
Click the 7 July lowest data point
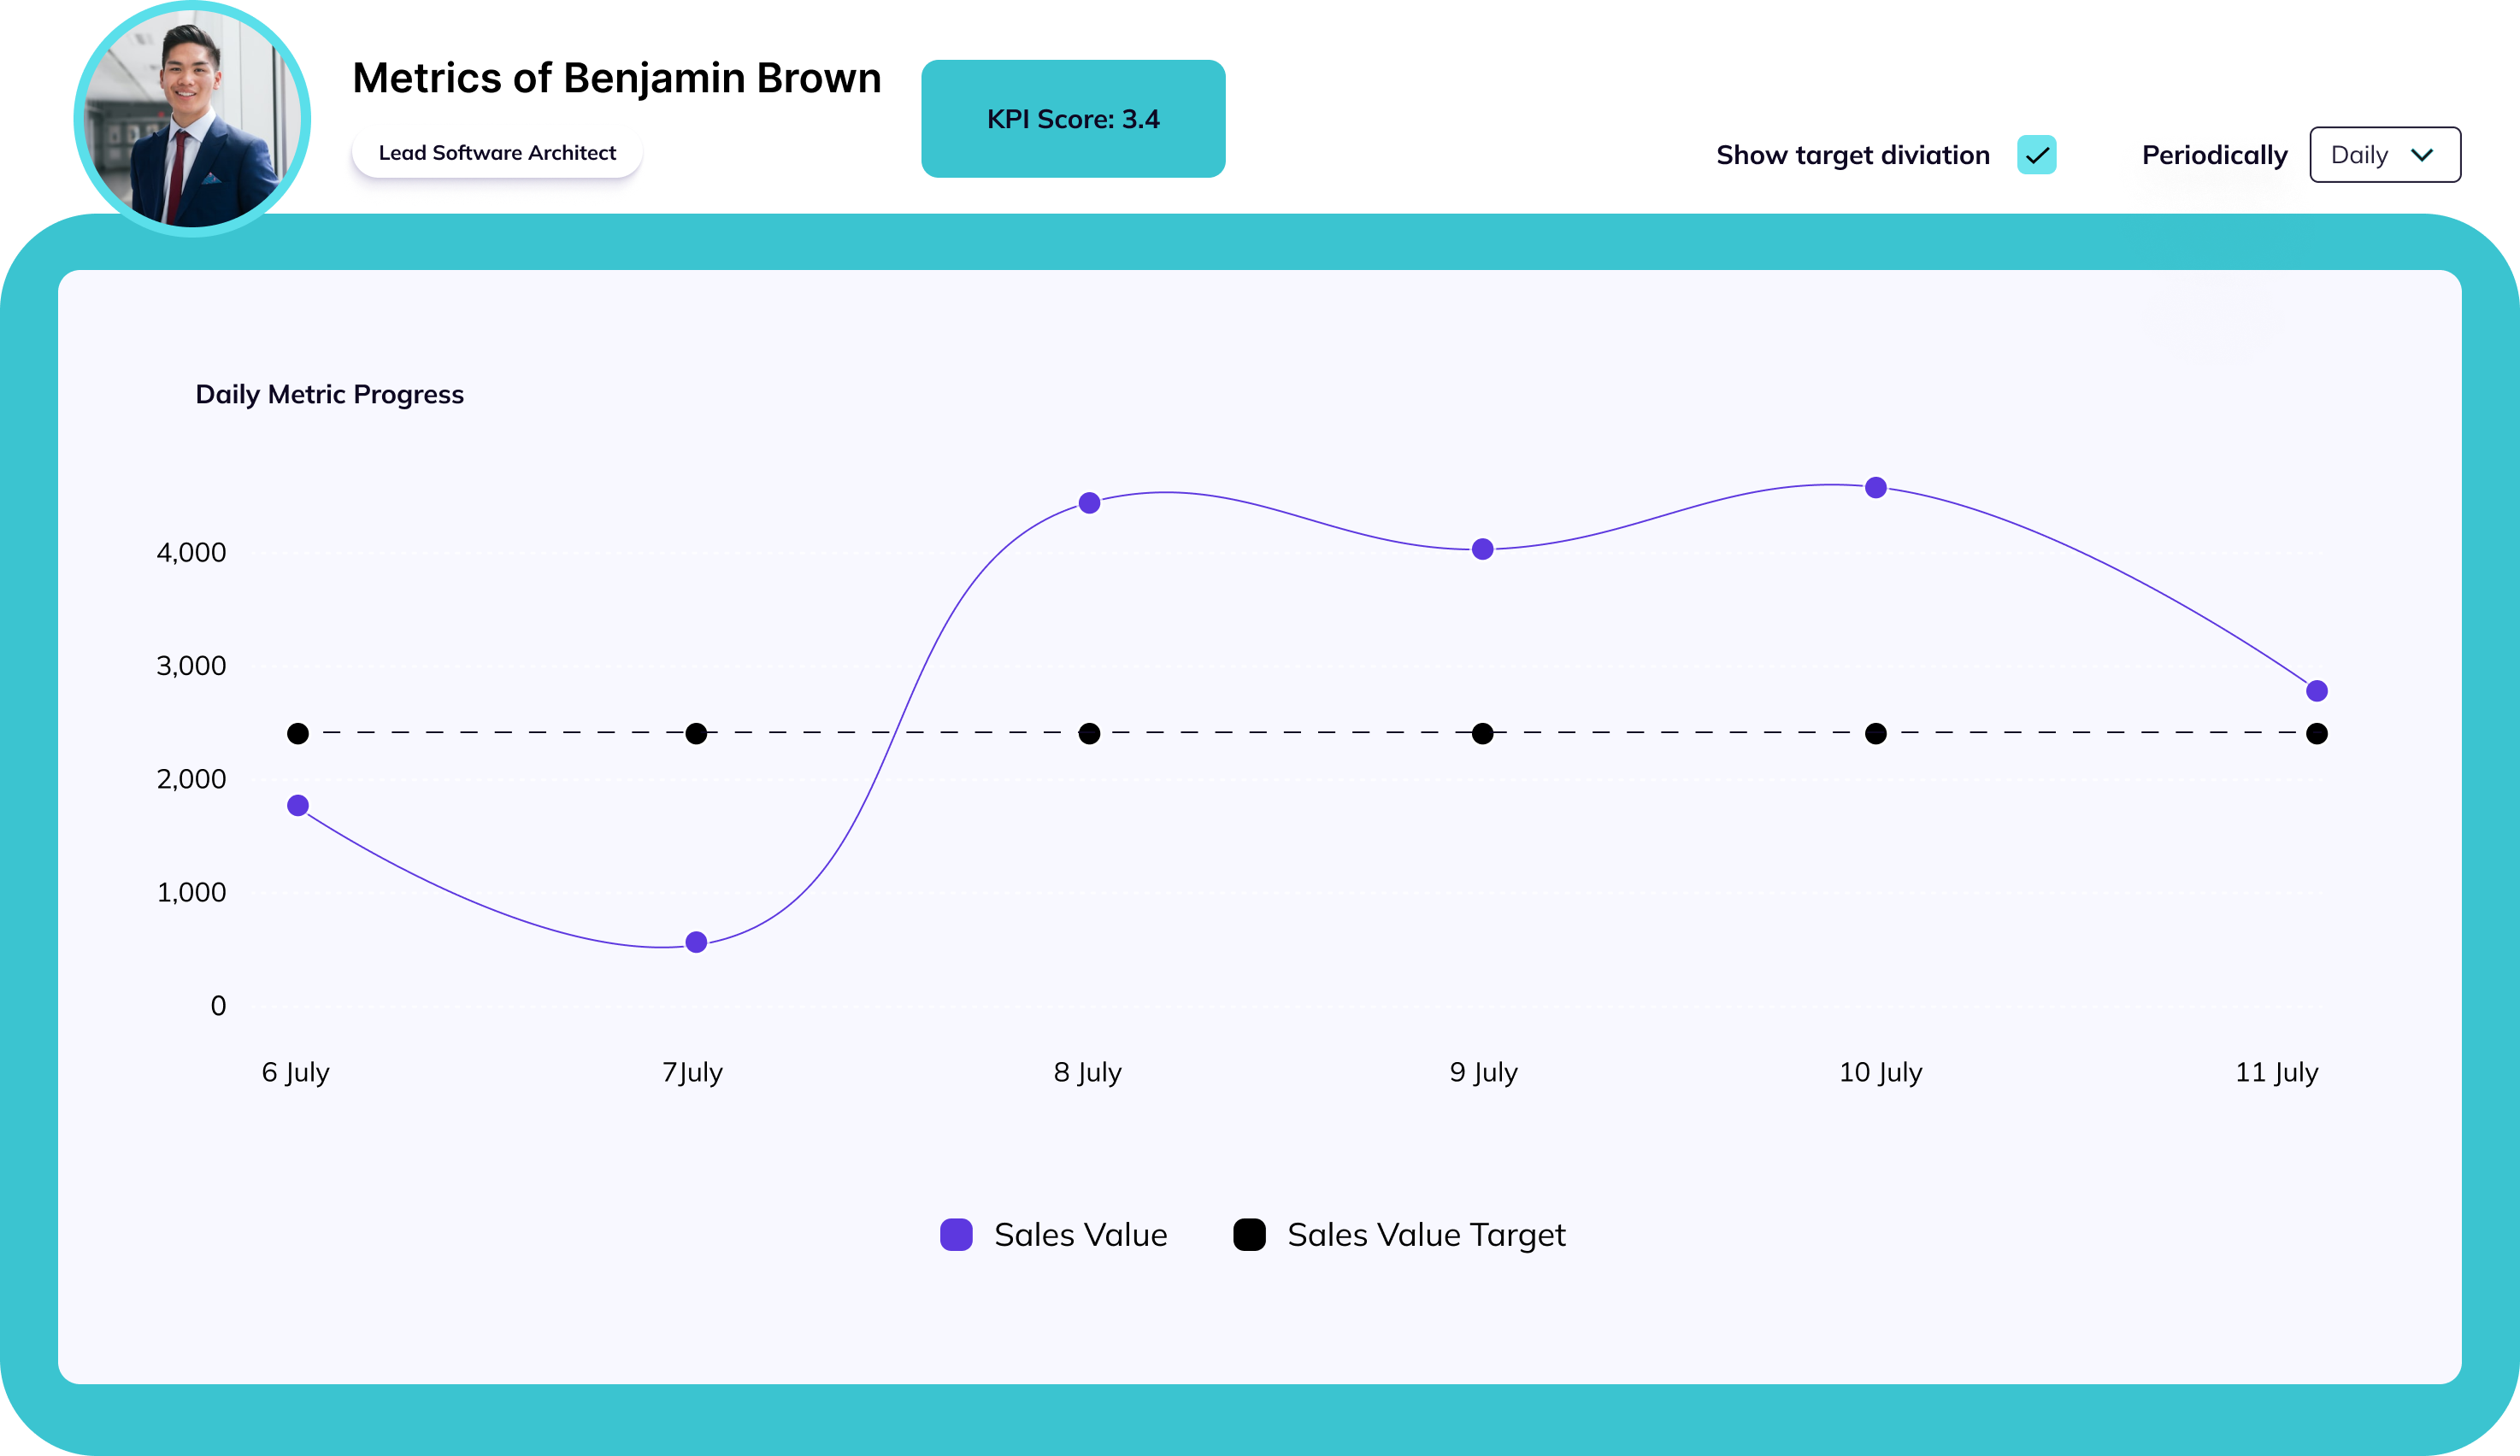tap(695, 942)
